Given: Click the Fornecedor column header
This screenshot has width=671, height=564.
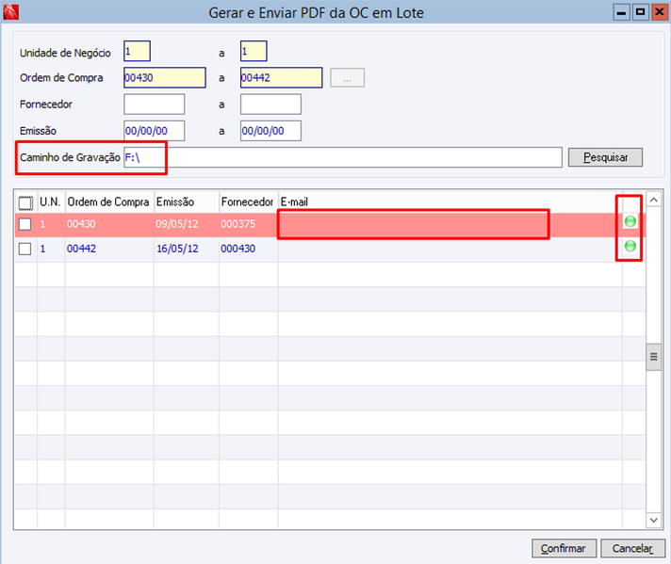Looking at the screenshot, I should tap(248, 201).
